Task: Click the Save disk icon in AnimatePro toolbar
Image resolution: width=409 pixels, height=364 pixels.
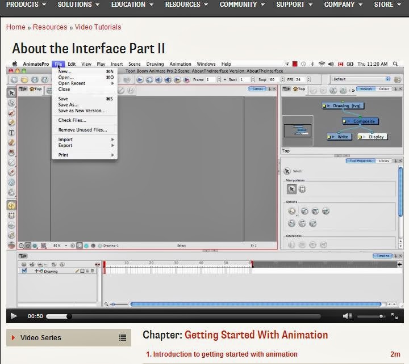Action: click(35, 80)
